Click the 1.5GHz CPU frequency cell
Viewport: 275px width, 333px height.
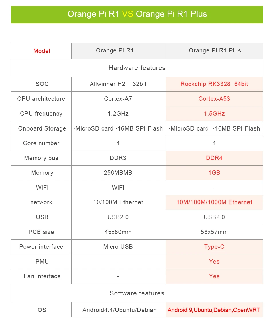pyautogui.click(x=214, y=114)
